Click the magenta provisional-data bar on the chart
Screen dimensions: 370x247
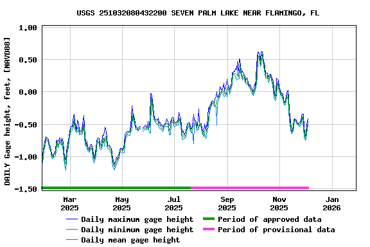coord(250,188)
